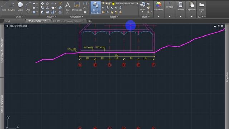The height and width of the screenshot is (129, 229).
Task: Click the Trim tool icon
Action: click(53, 3)
